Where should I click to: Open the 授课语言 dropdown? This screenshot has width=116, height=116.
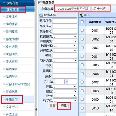(65, 37)
